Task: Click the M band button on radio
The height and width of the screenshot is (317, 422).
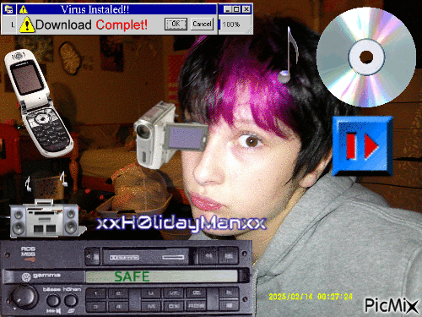Action: click(151, 306)
